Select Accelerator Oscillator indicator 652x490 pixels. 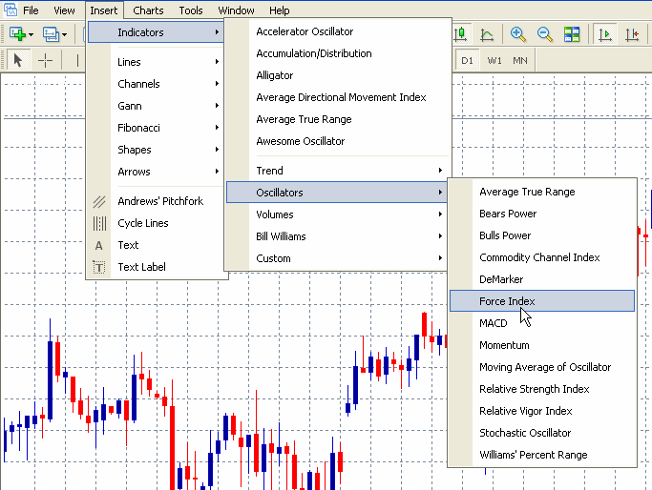pos(337,31)
